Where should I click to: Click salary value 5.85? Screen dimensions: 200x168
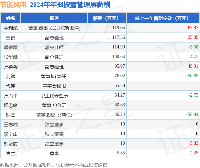121,153
